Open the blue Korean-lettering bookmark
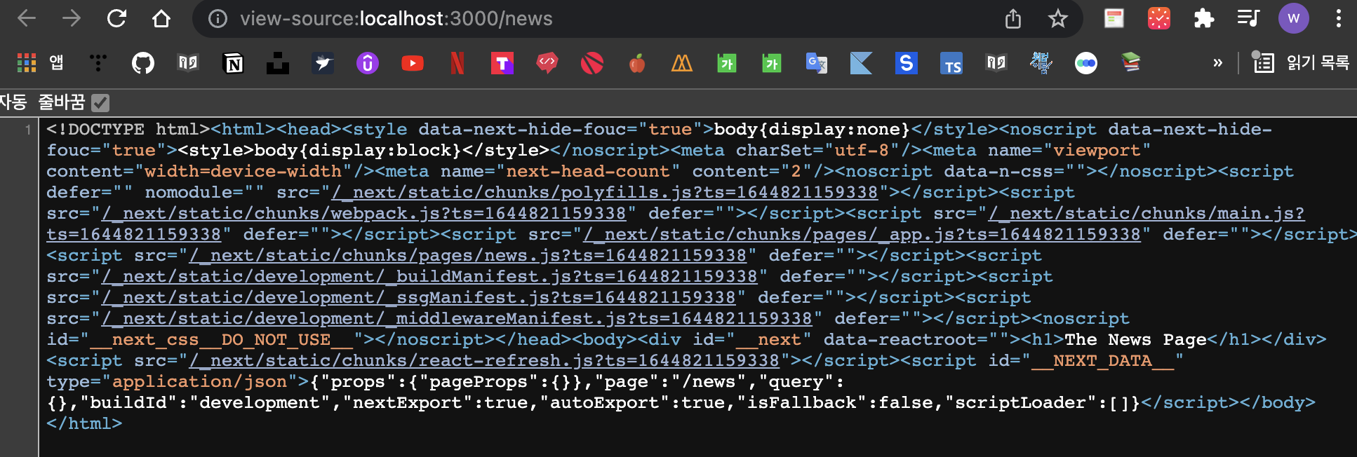This screenshot has width=1357, height=457. [x=1041, y=64]
